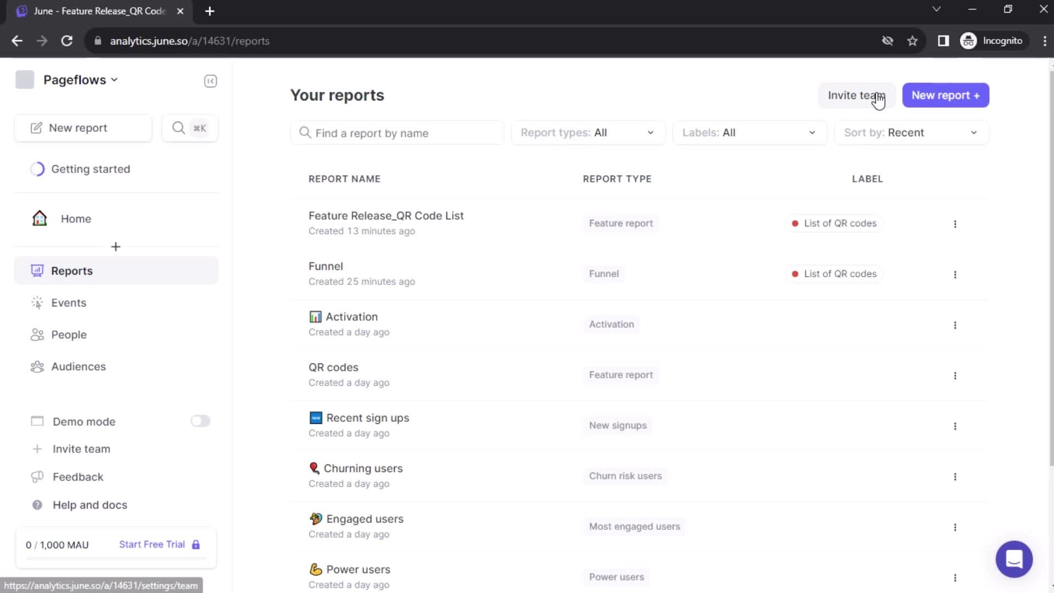Open options menu for Feature Release_QR Code List
1054x593 pixels.
click(x=955, y=224)
